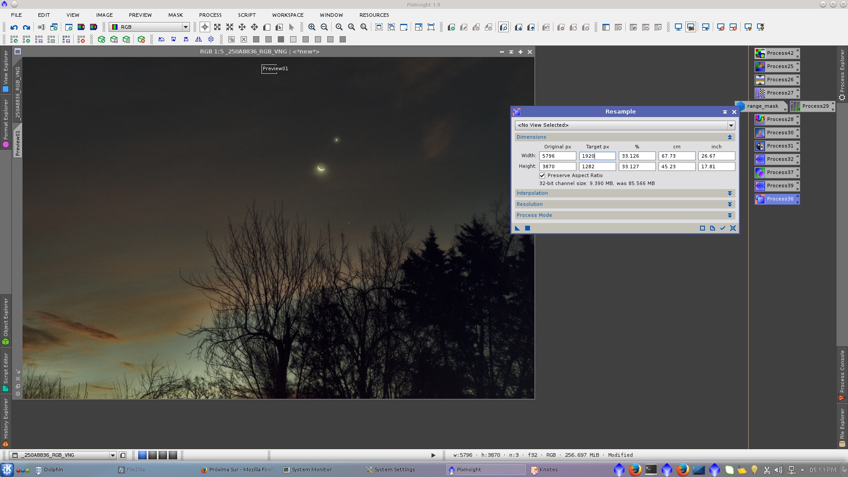Open the Process42 icon
Viewport: 848px width, 477px height.
[x=777, y=53]
